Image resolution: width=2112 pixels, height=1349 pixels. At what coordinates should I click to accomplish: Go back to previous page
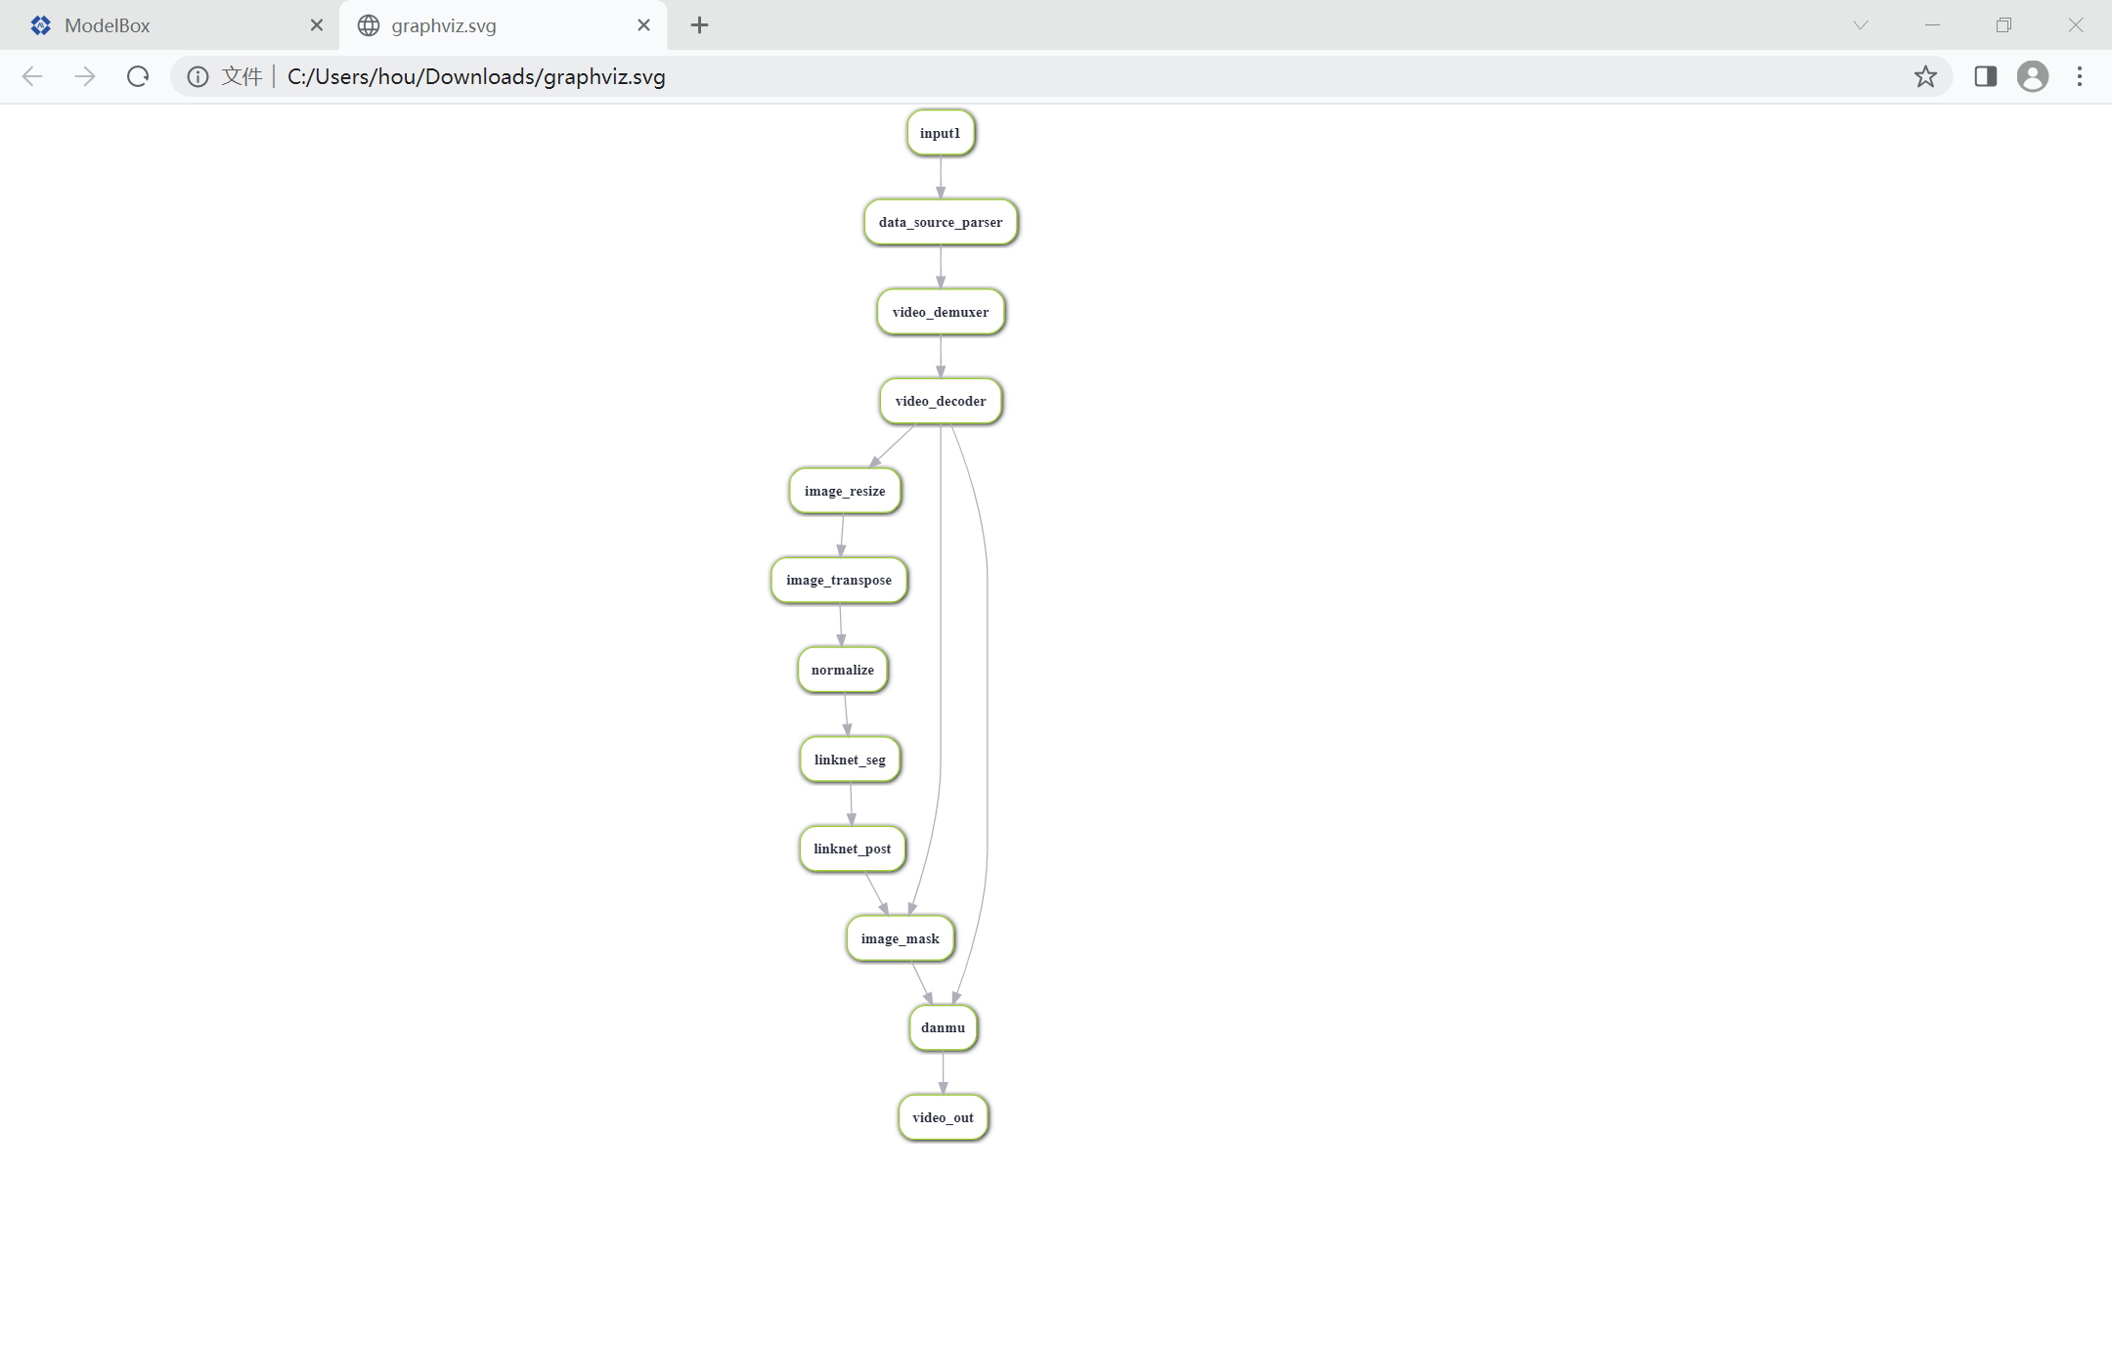[32, 76]
